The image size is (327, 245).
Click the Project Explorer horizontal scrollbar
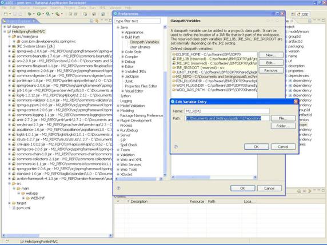(x=57, y=235)
